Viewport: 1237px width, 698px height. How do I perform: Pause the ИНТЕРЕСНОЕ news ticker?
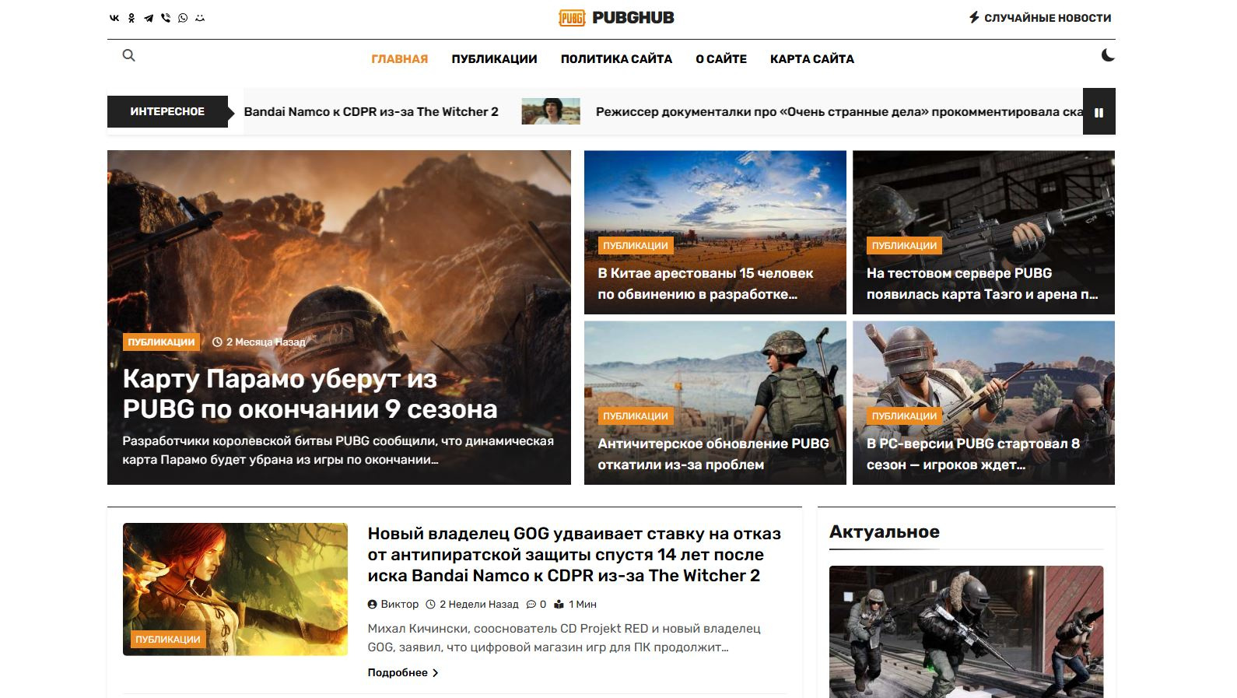[x=1099, y=112]
